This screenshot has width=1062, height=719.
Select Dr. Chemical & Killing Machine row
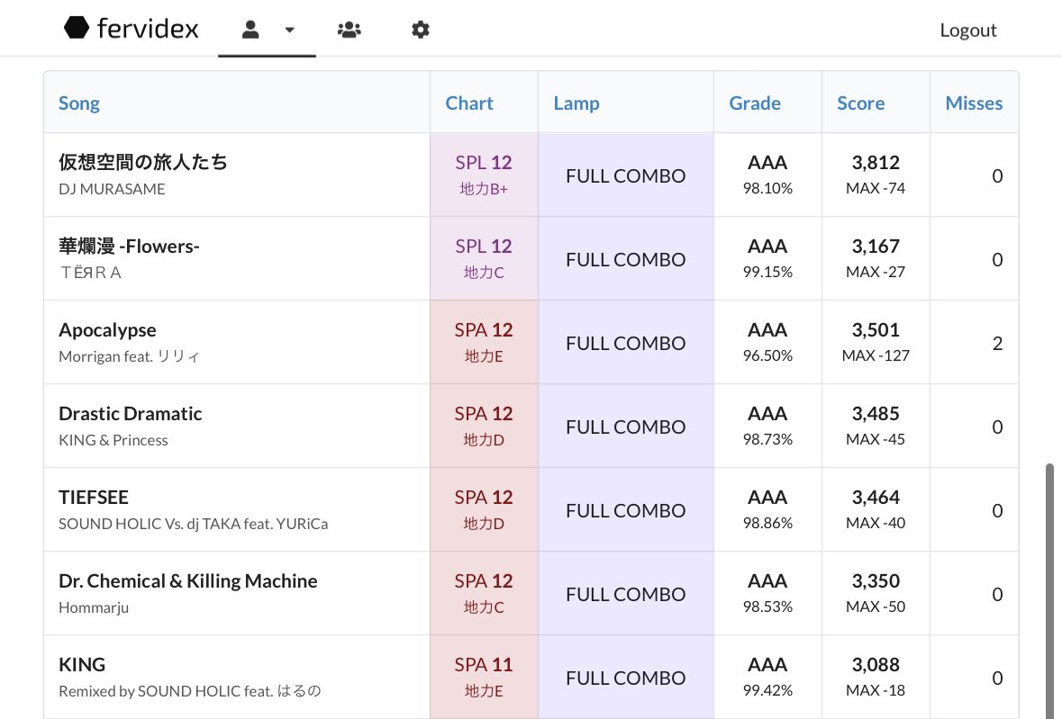point(188,581)
